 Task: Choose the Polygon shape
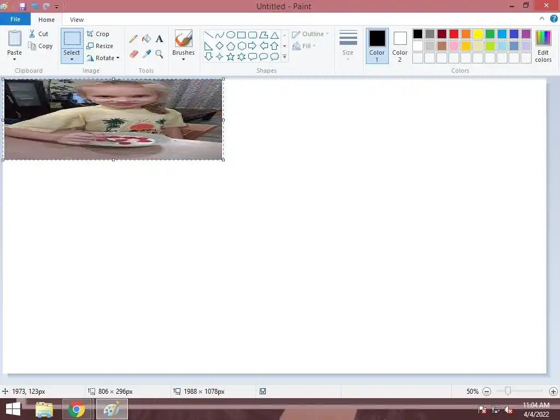(264, 34)
